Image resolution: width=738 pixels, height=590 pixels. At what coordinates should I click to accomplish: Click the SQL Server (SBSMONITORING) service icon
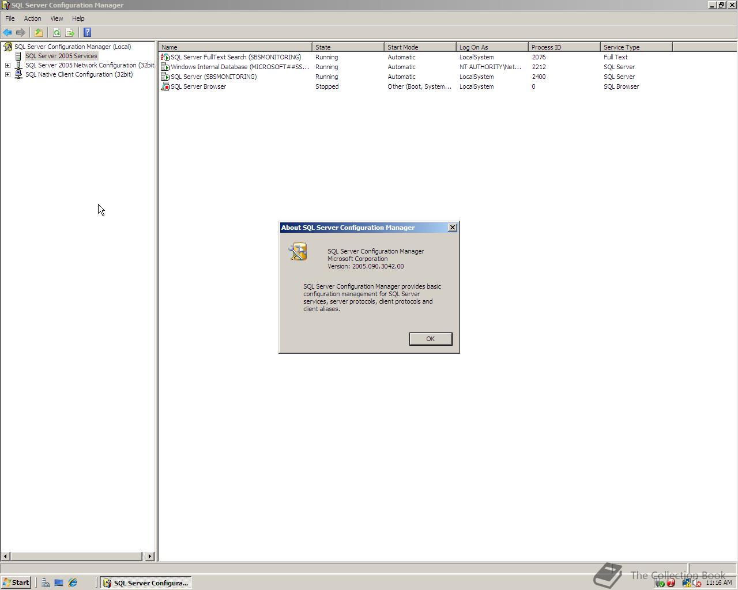click(x=165, y=77)
